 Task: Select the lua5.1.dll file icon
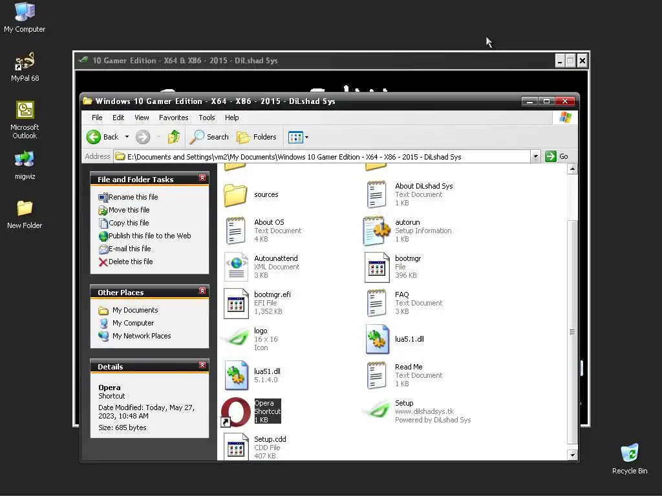[x=377, y=338]
